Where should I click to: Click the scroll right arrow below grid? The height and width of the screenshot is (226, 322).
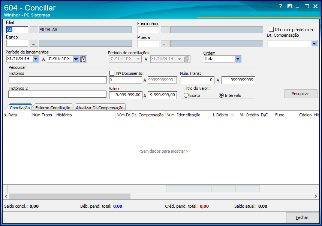coord(316,196)
